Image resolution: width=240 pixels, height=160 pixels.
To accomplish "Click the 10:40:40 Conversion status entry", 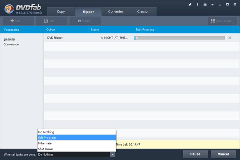I will (x=11, y=42).
